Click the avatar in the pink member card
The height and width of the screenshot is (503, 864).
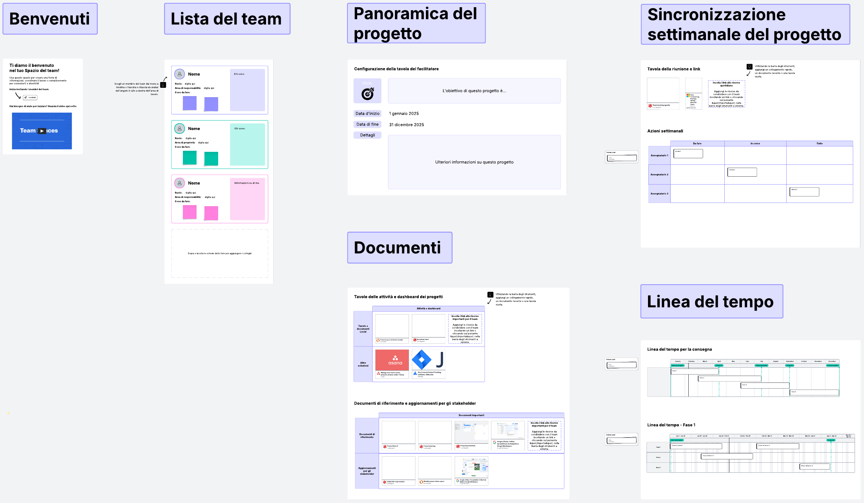(179, 183)
